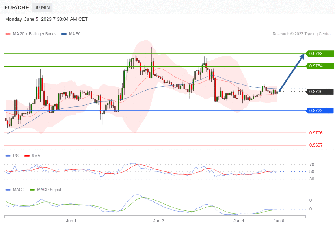Click the 0.9736 current price tag
This screenshot has height=227, width=335.
320,91
